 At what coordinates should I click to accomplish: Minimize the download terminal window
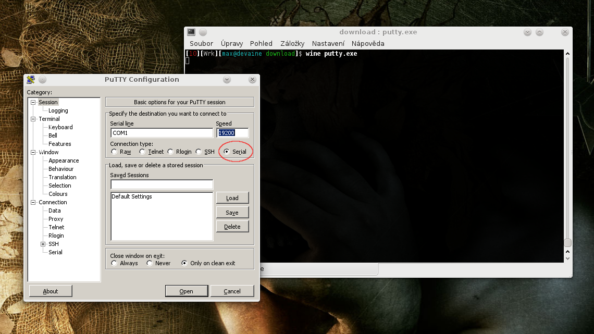click(x=527, y=32)
